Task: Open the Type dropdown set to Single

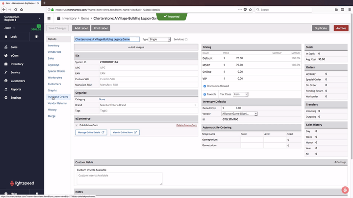Action: pos(159,40)
